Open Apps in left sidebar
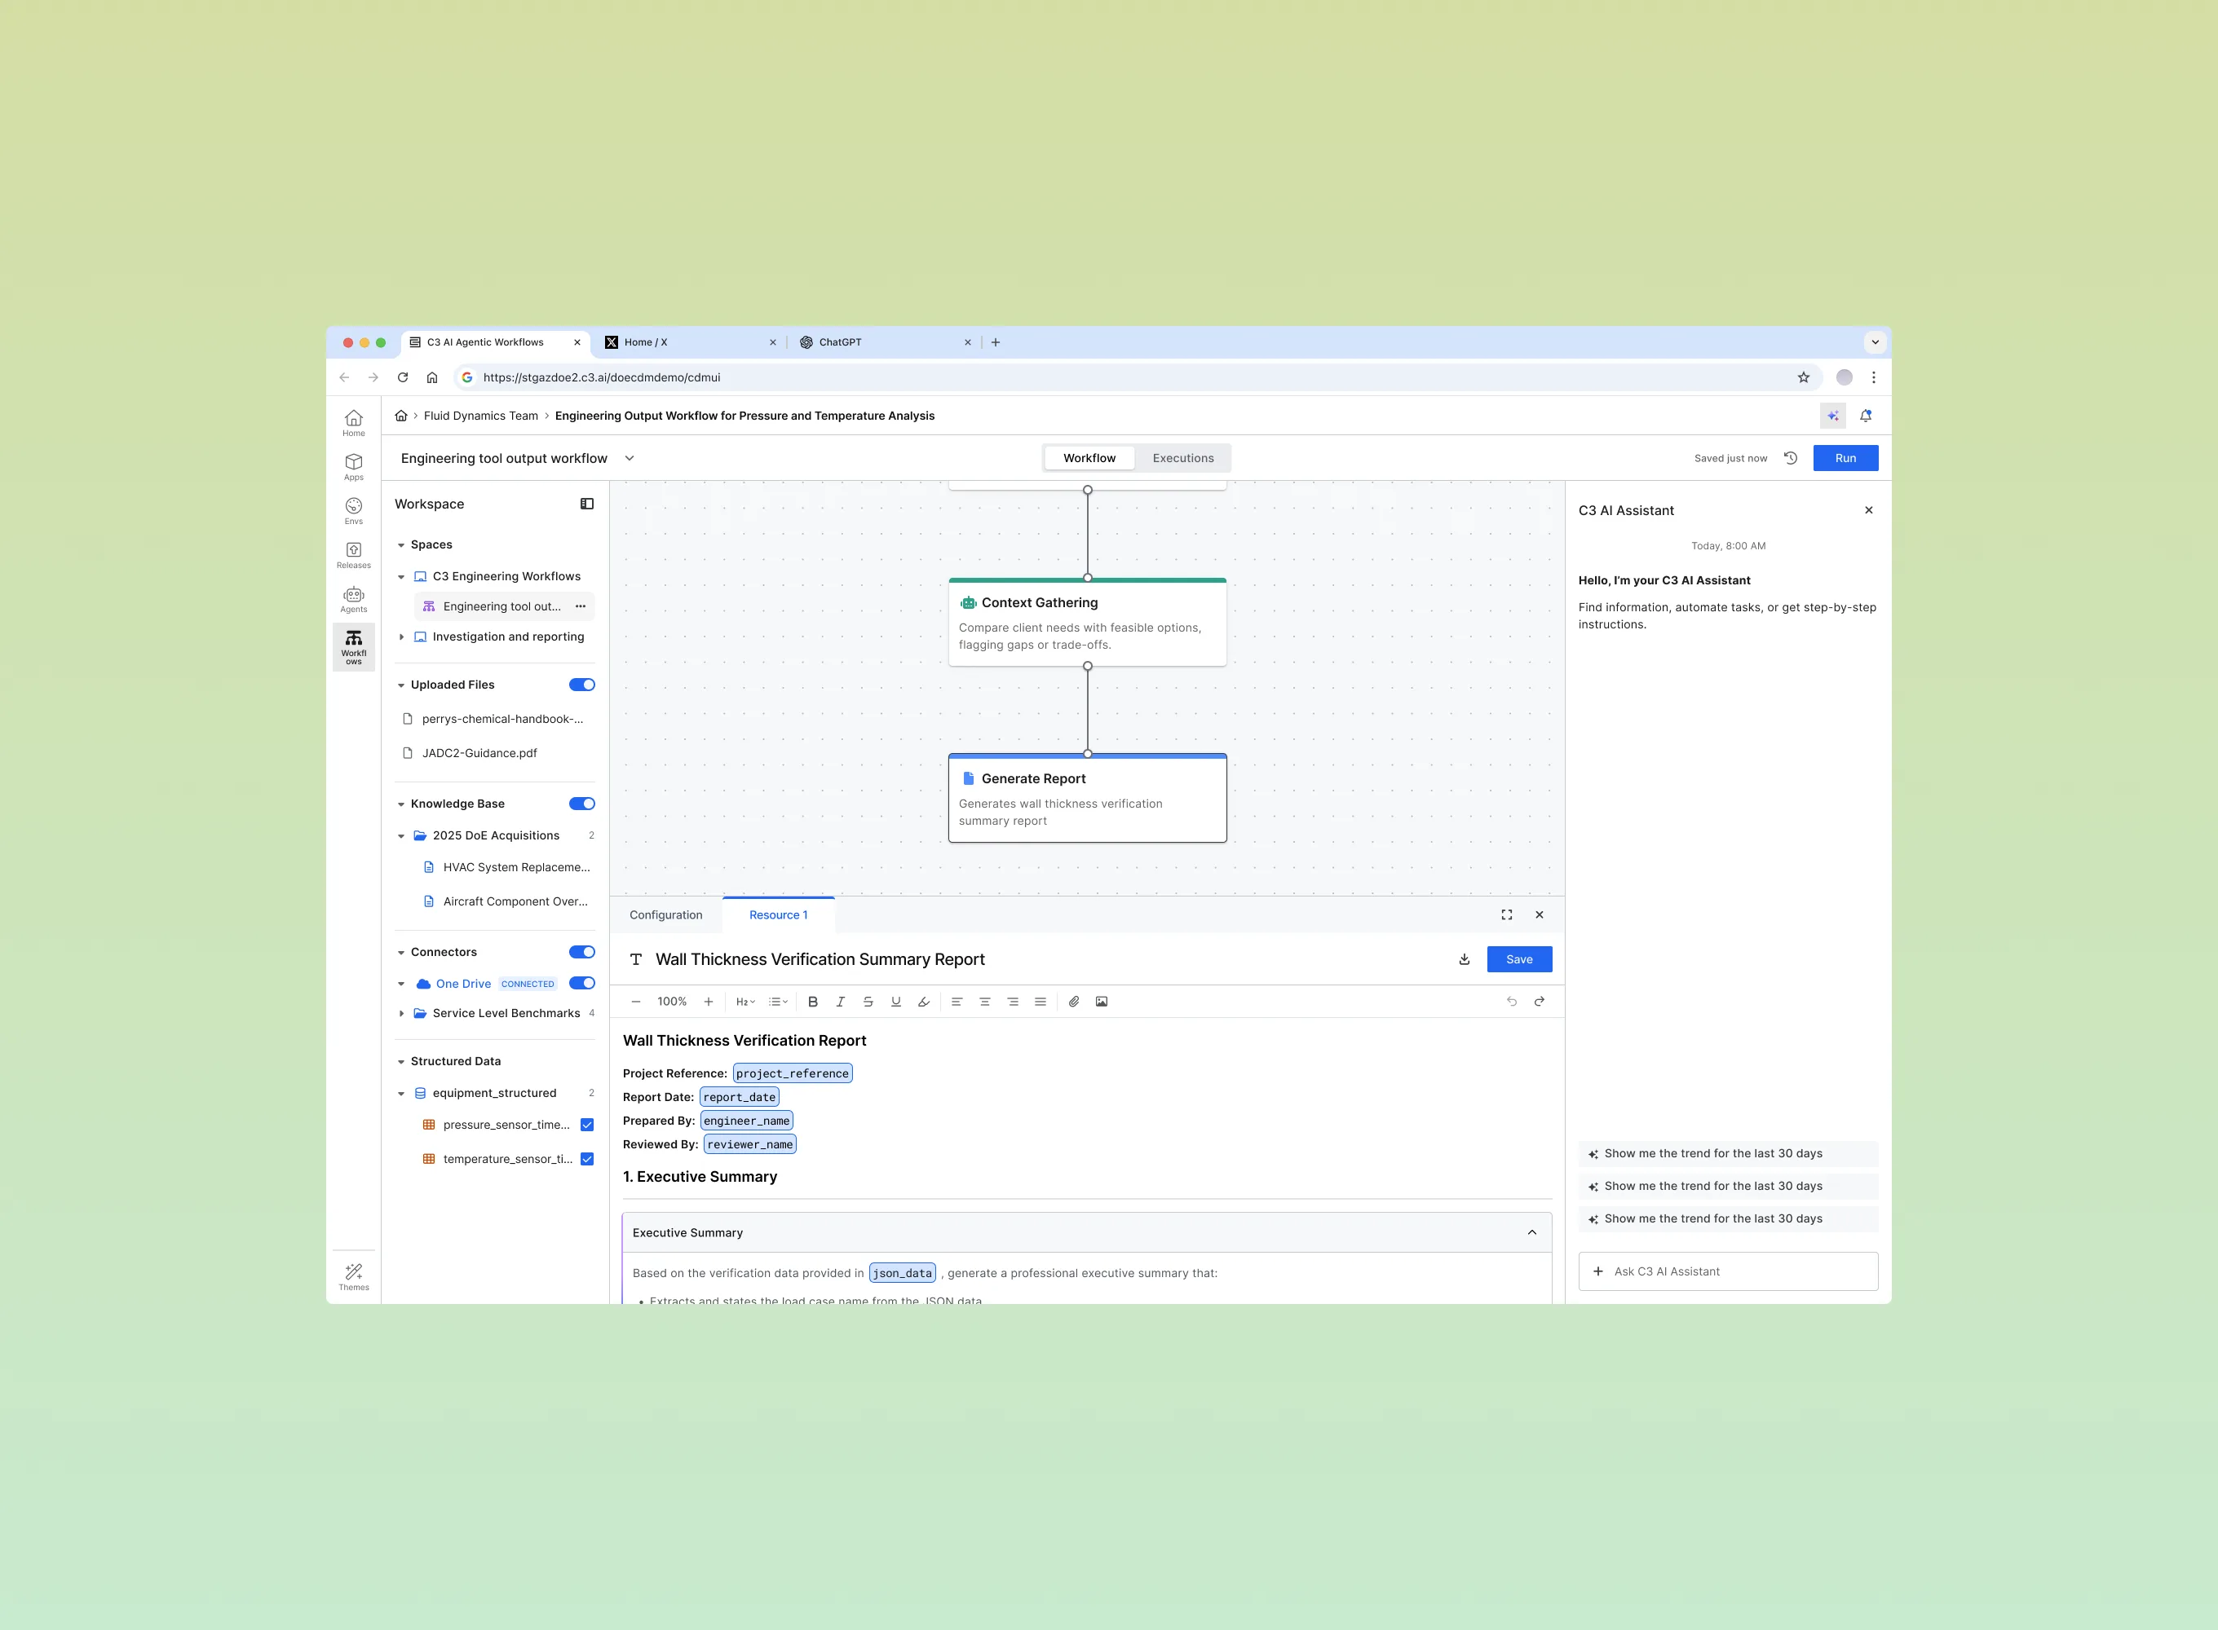Viewport: 2218px width, 1630px height. coord(353,467)
